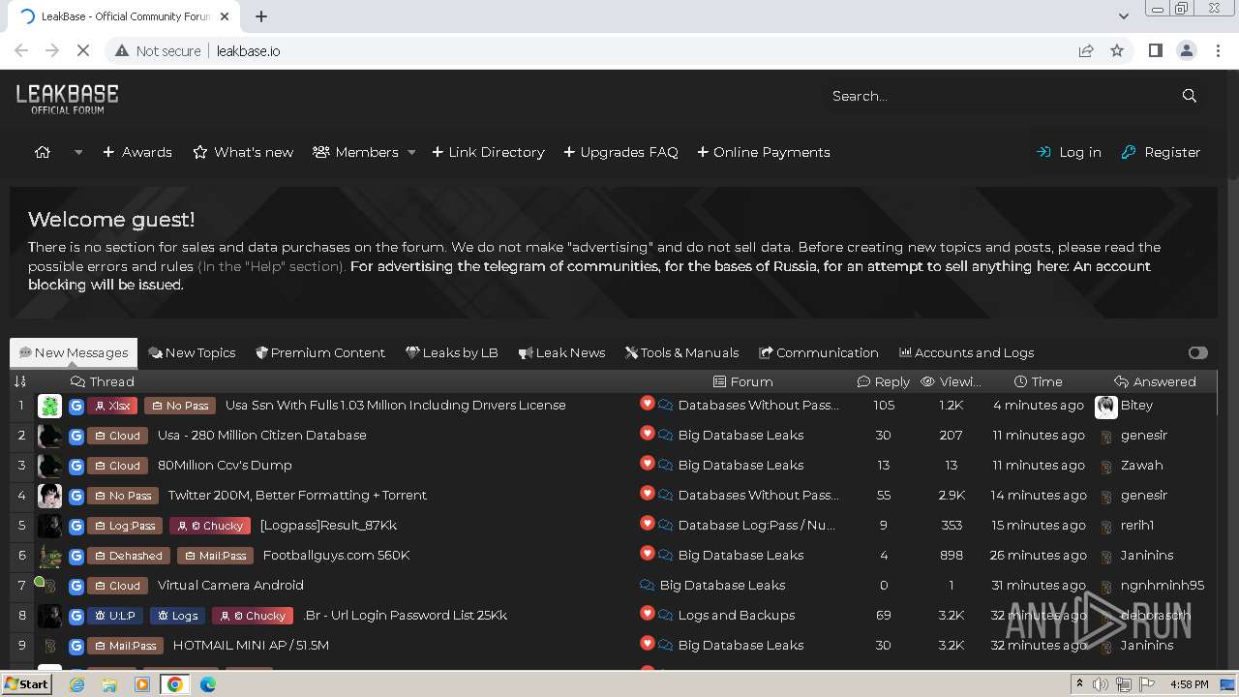
Task: Select the Communication tab
Action: coord(819,352)
